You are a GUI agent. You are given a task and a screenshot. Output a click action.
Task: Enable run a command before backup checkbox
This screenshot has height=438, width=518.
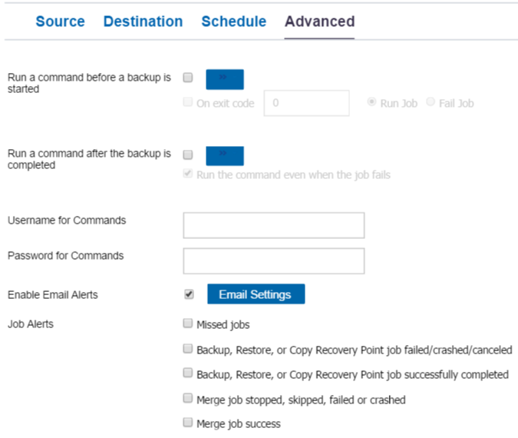188,78
